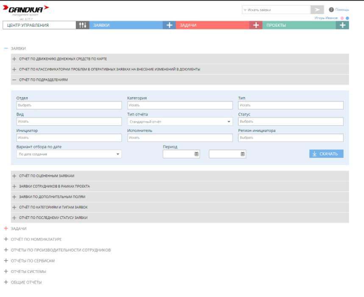
Task: Collapse the Заявки reports section
Action: pos(6,48)
